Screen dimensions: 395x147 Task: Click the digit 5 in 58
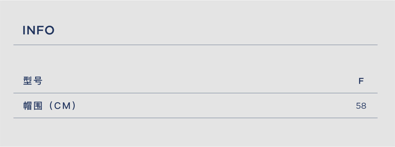(x=359, y=106)
